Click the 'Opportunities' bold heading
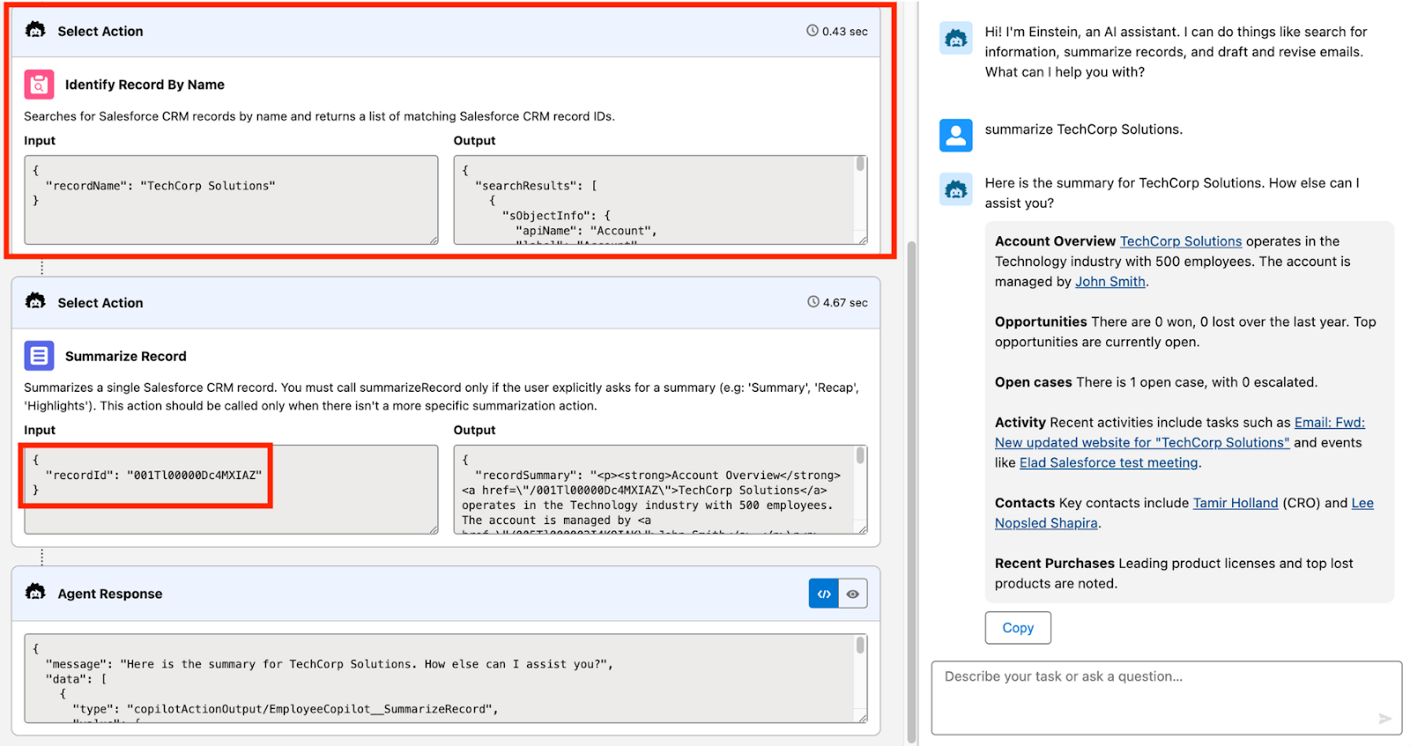 point(1041,322)
